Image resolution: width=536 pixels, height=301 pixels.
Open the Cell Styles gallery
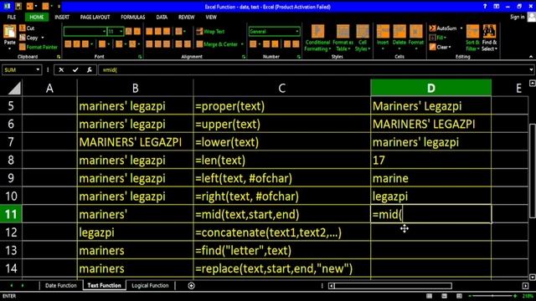363,38
